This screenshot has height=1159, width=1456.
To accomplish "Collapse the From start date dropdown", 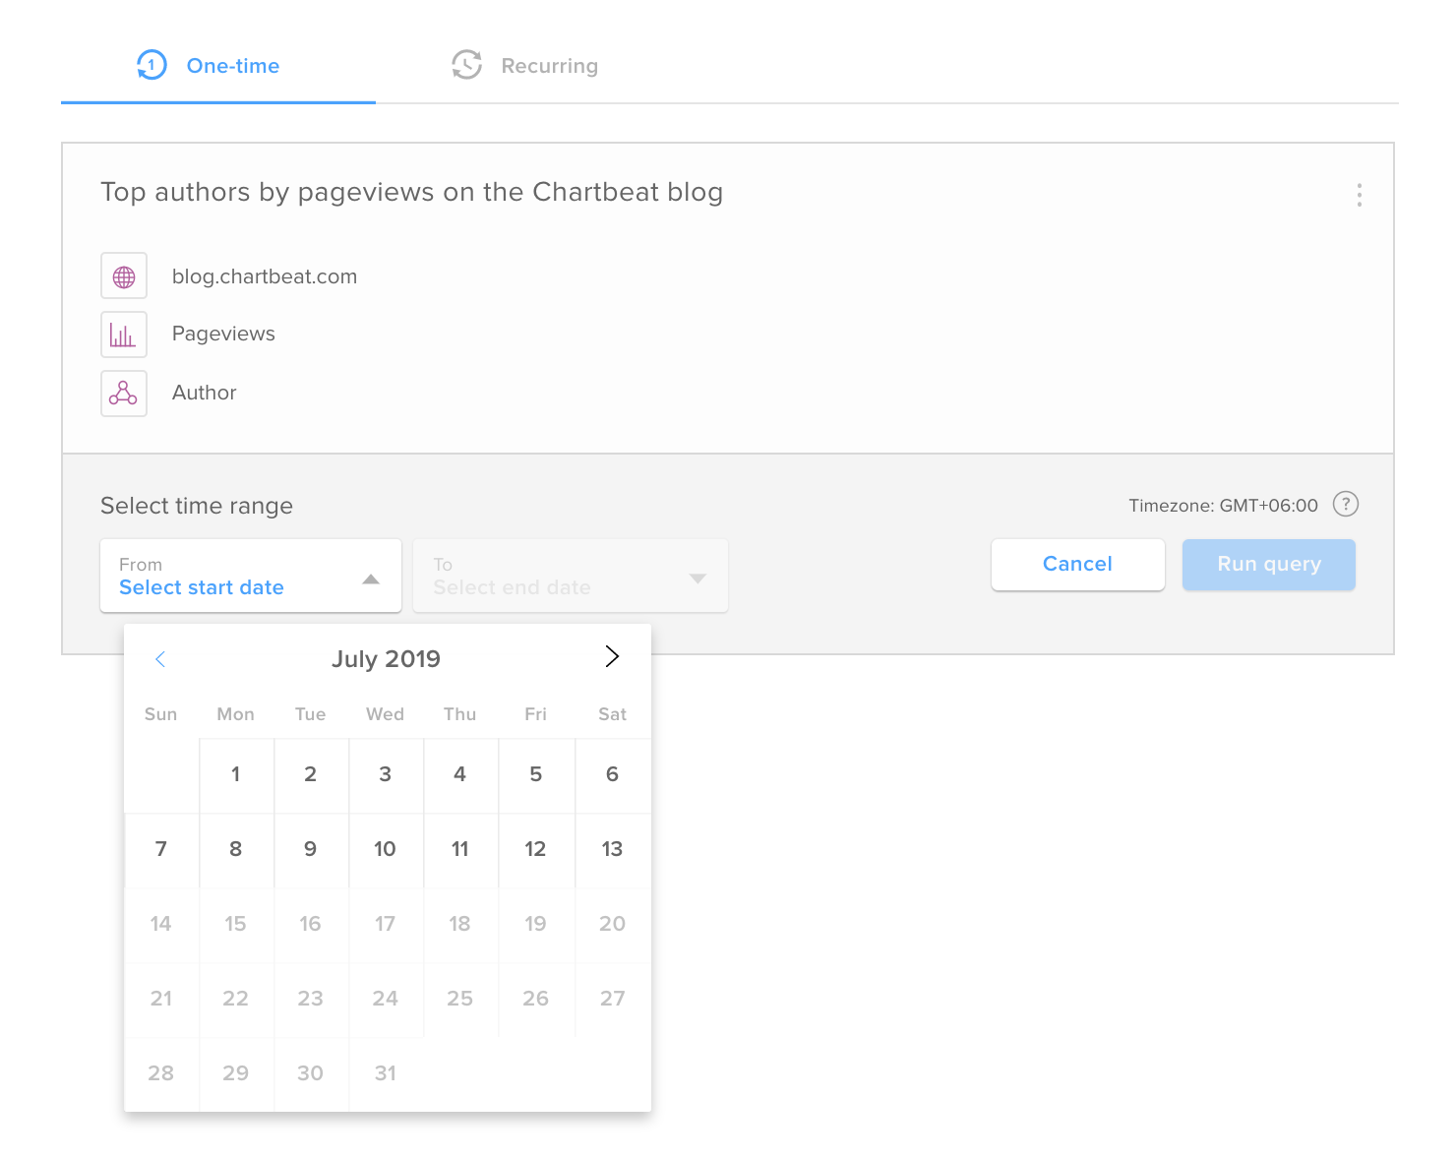I will coord(251,576).
